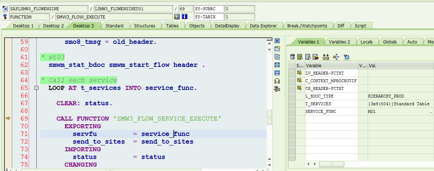Click the blue branching arrows icon
Image resolution: width=434 pixels, height=171 pixels.
[336, 57]
